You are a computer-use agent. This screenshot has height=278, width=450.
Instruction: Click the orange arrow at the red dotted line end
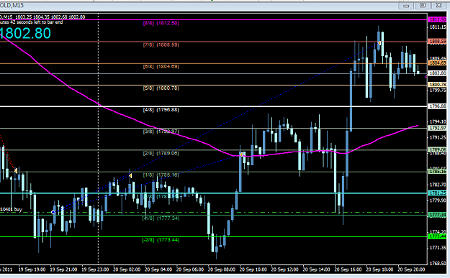pos(16,171)
